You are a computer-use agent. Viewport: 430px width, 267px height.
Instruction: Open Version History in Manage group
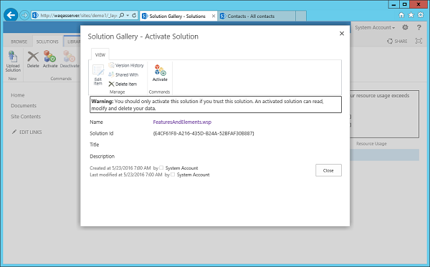point(126,65)
